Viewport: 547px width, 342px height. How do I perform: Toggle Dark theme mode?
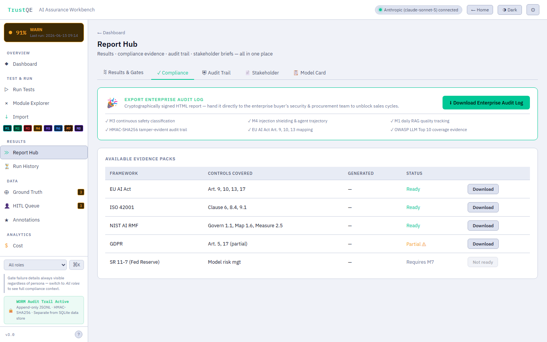coord(510,10)
